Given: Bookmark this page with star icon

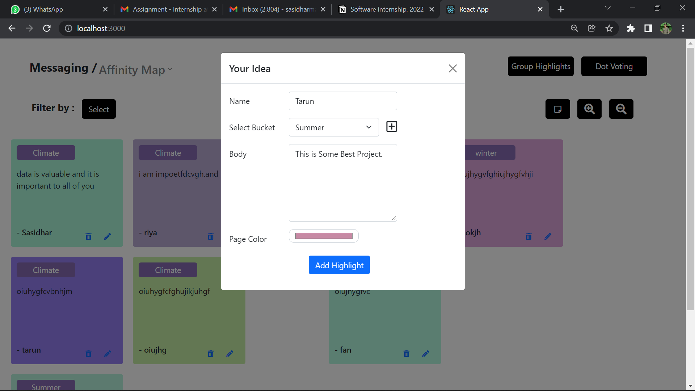Looking at the screenshot, I should pos(609,28).
